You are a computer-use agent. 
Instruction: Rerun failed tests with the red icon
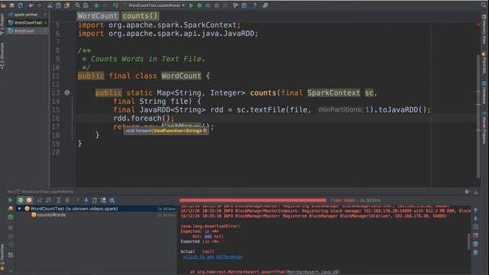point(10,209)
